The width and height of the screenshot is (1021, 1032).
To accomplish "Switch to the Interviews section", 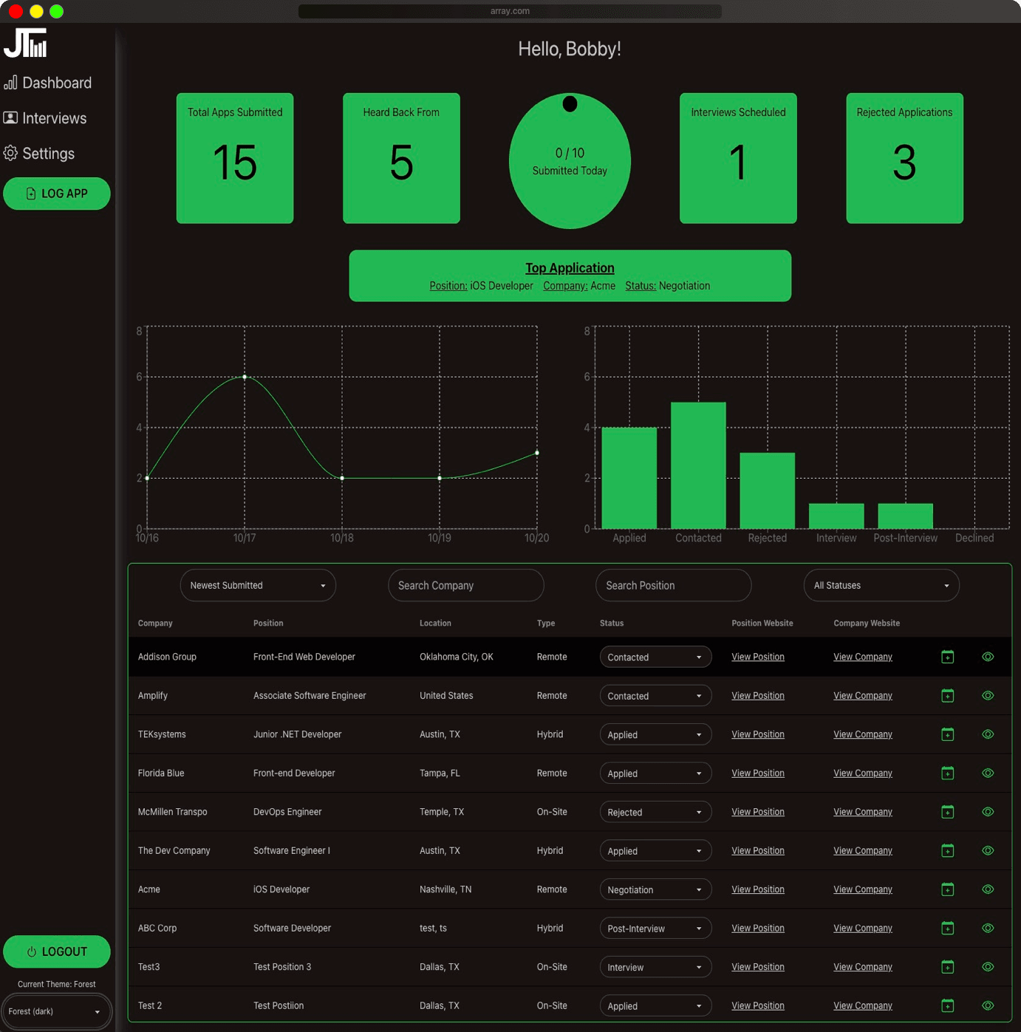I will click(x=55, y=117).
